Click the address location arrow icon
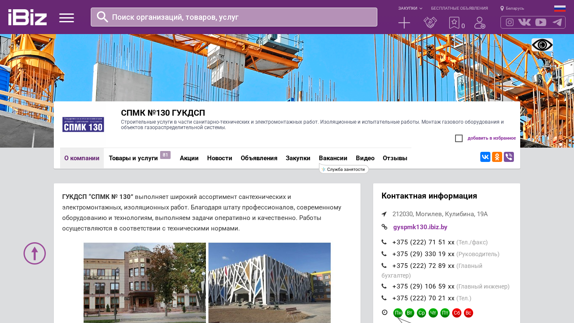Screen dimensions: 574x323 point(384,214)
